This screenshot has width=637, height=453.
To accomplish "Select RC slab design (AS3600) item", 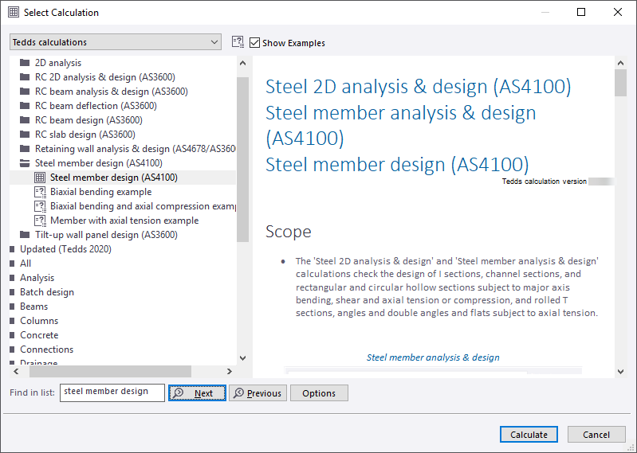I will pos(85,135).
